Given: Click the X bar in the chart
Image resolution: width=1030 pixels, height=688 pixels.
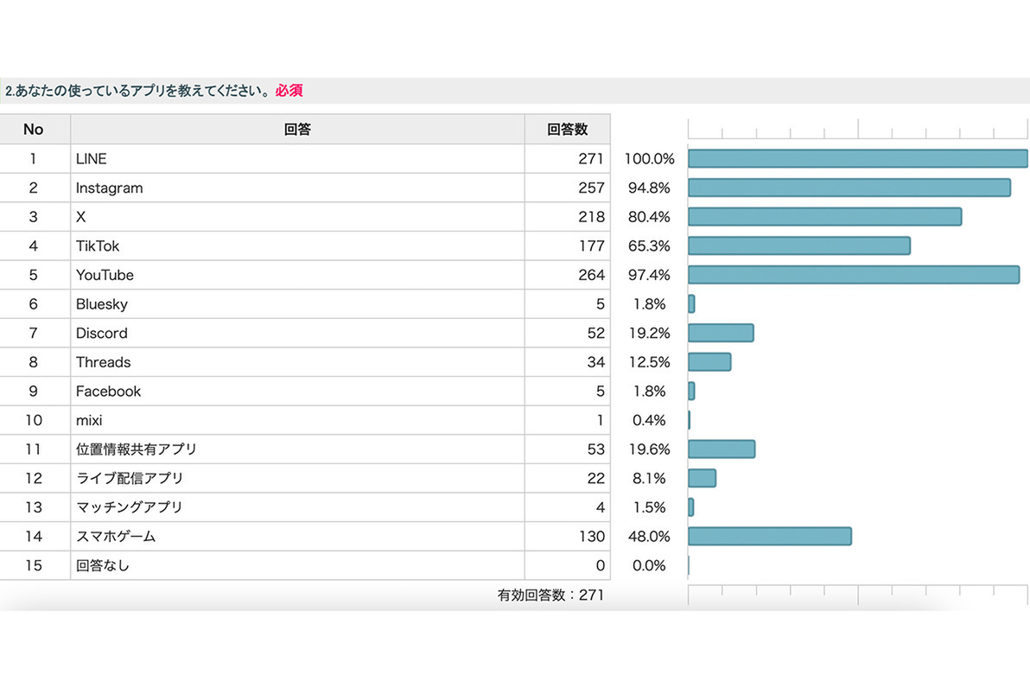Looking at the screenshot, I should tap(824, 217).
